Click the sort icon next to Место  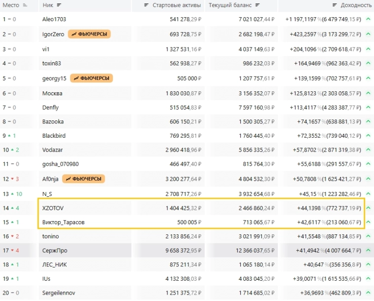tap(25, 5)
